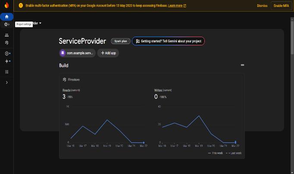Open the com.example.serv... app chip
The width and height of the screenshot is (294, 174).
77,53
